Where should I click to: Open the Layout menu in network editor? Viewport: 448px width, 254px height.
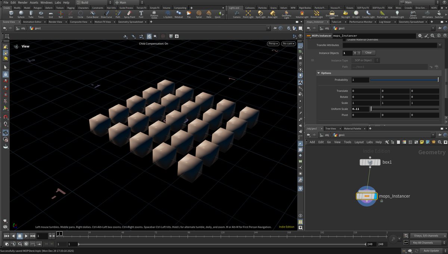(x=359, y=142)
